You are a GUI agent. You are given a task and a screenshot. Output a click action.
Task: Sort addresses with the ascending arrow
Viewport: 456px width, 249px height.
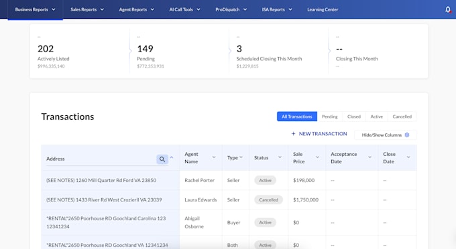pyautogui.click(x=172, y=157)
